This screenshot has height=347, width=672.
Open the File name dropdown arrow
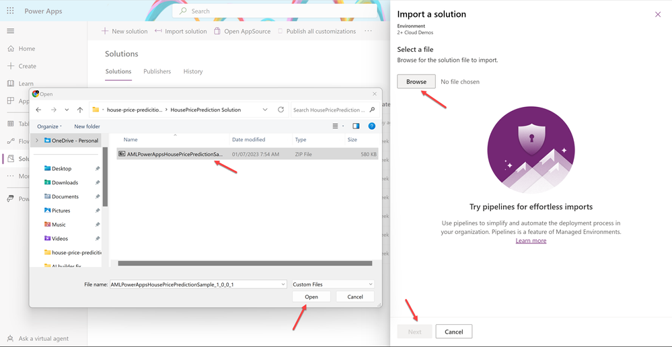[283, 284]
